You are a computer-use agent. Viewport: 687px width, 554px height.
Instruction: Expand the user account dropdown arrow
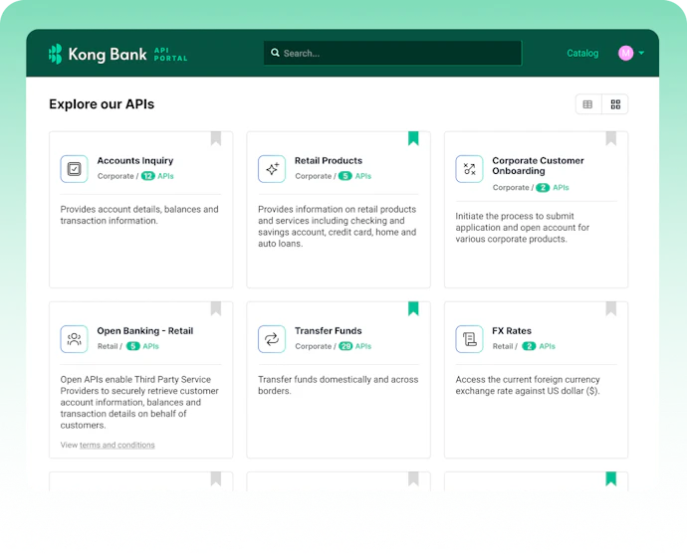click(641, 54)
